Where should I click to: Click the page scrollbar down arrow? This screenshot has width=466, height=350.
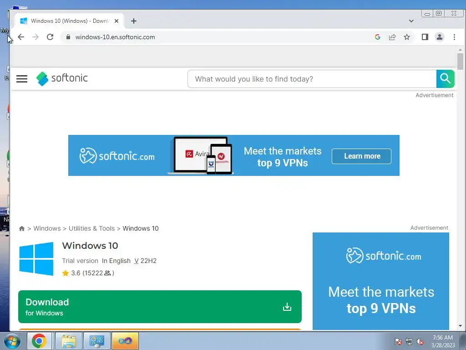tap(461, 326)
